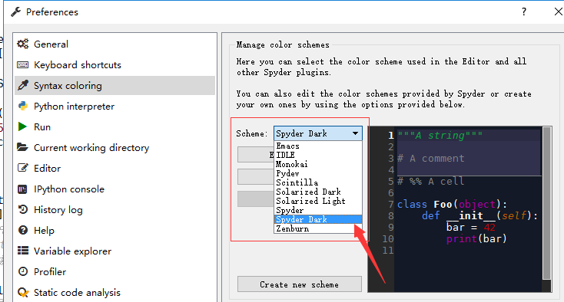Select Scintilla from the dropdown list
The width and height of the screenshot is (564, 302).
318,182
